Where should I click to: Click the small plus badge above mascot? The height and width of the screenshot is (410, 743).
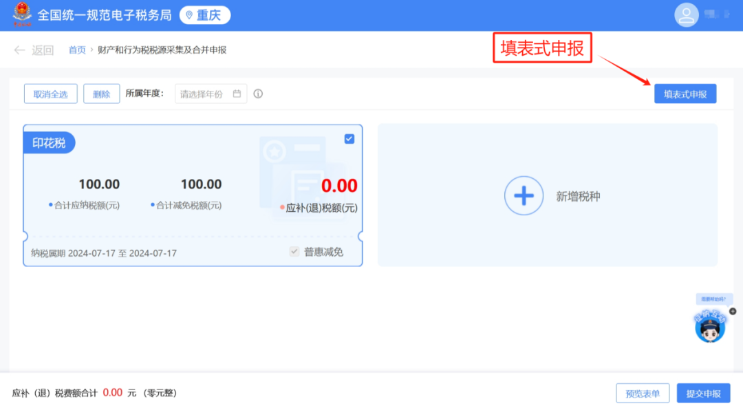pos(733,312)
